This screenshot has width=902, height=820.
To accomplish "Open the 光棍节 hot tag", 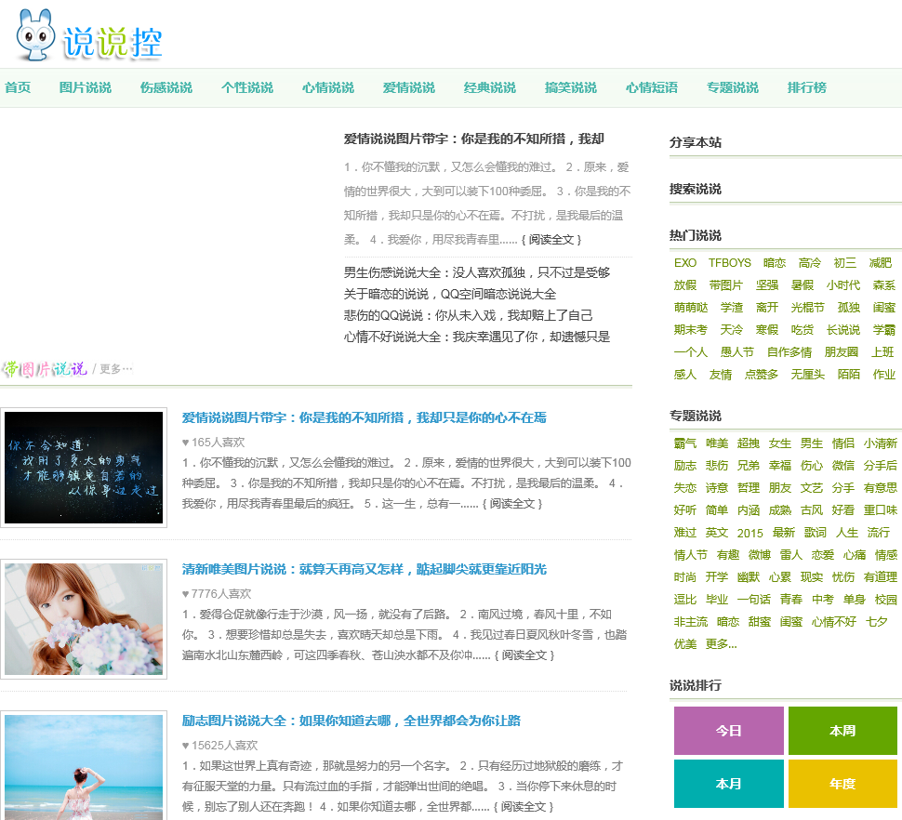I will click(x=808, y=308).
